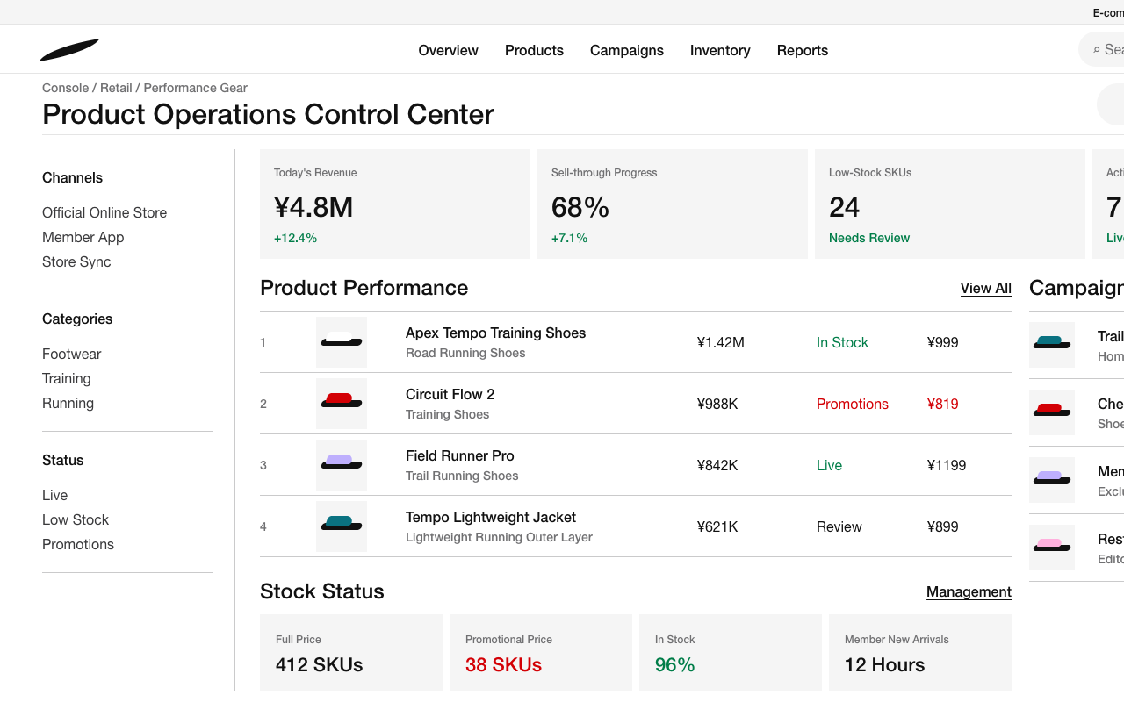Image resolution: width=1124 pixels, height=702 pixels.
Task: Click the swoosh brand logo
Action: coord(69,50)
